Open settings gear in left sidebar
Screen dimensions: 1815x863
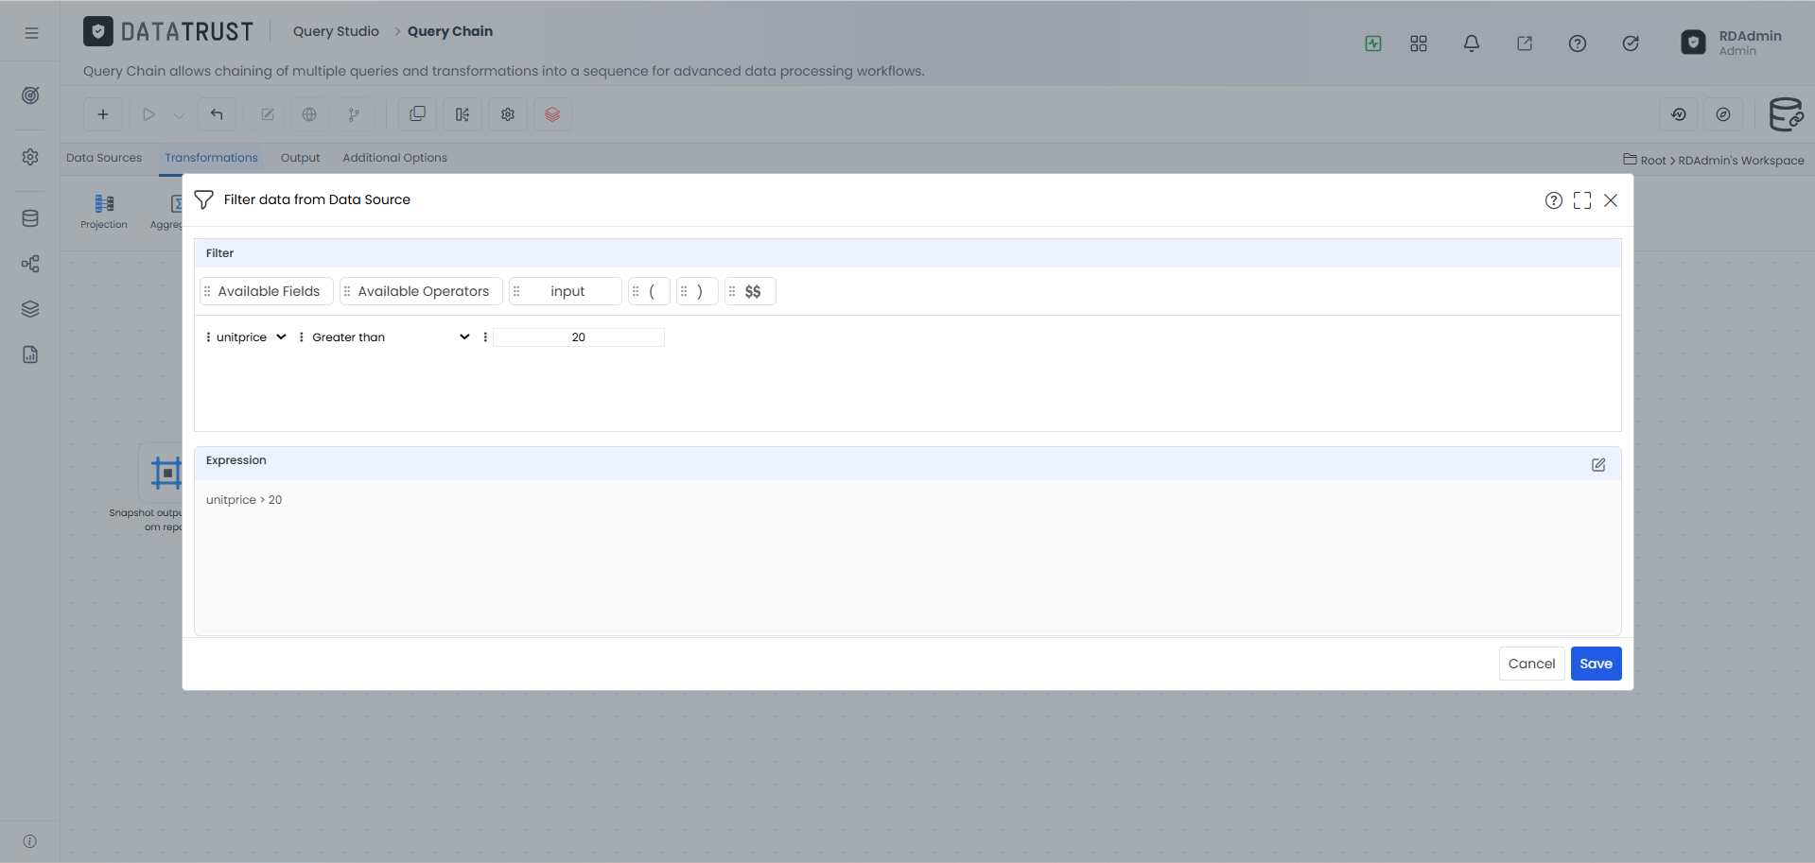point(30,157)
